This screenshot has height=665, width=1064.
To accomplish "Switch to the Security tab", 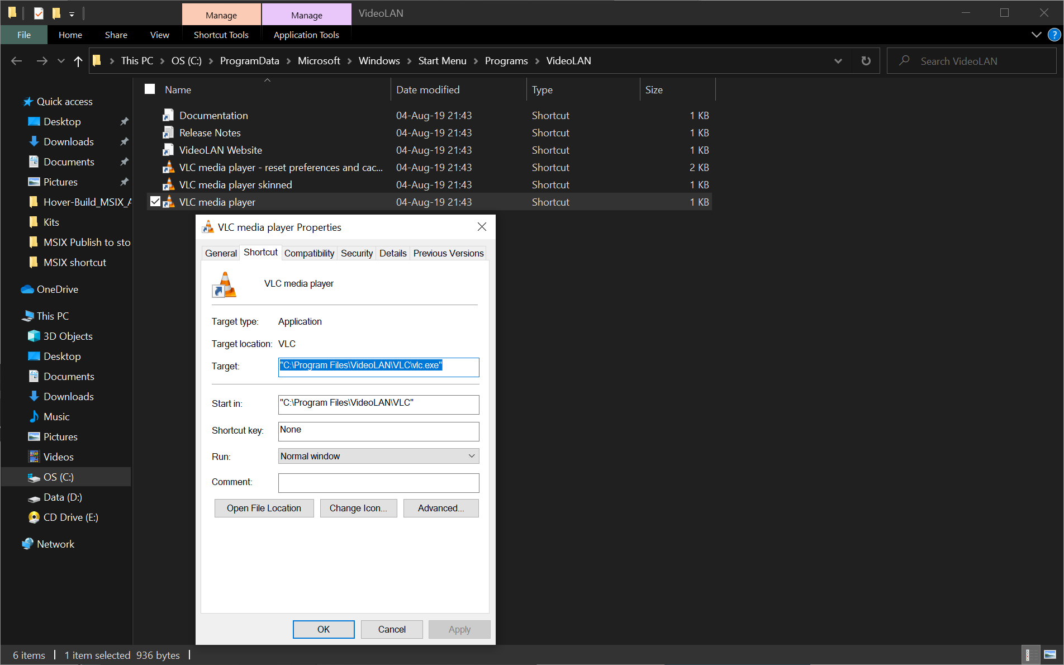I will coord(357,253).
